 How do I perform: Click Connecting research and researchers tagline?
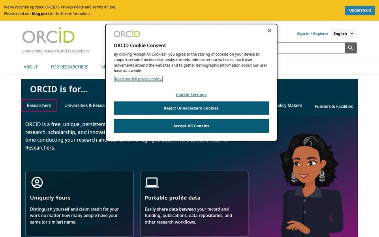click(55, 51)
